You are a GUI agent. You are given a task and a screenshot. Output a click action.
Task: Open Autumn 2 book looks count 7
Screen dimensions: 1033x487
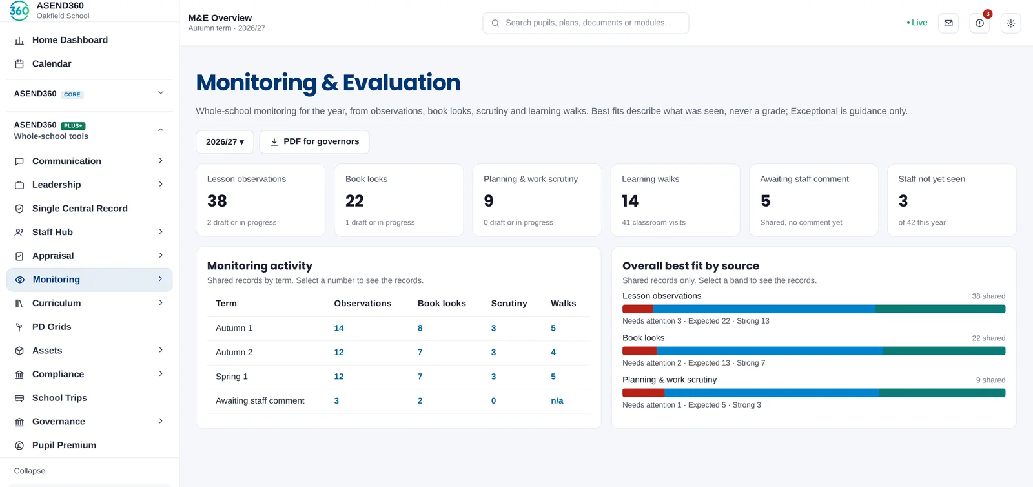(420, 353)
